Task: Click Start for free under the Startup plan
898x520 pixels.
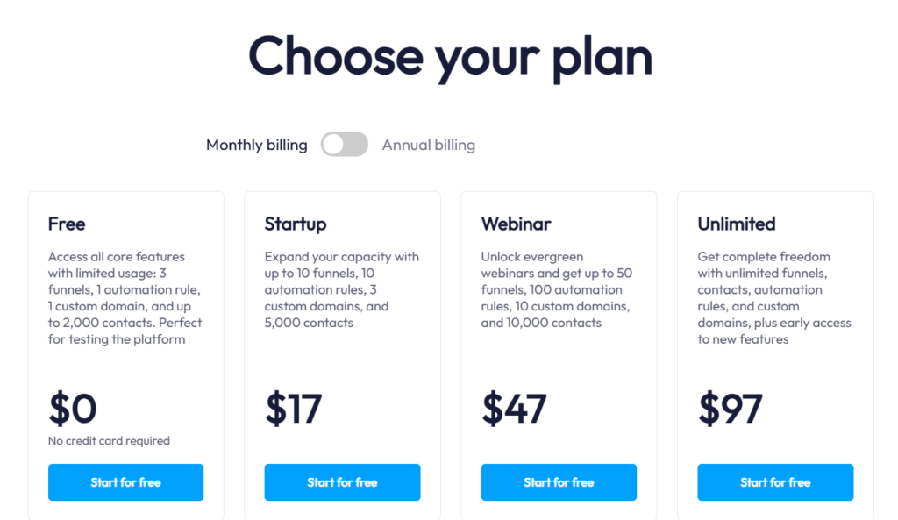Action: pos(342,481)
